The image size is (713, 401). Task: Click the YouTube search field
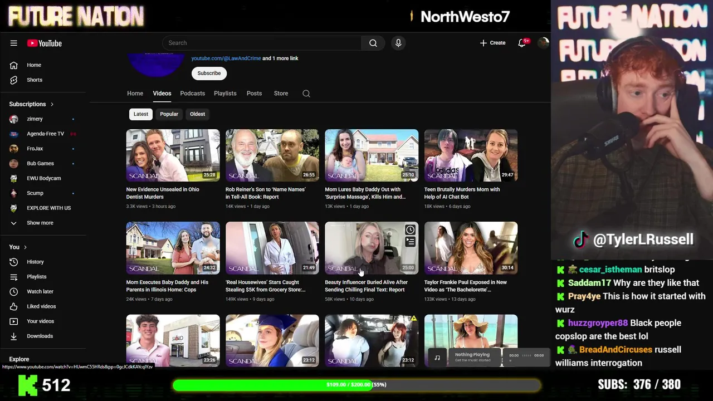262,43
